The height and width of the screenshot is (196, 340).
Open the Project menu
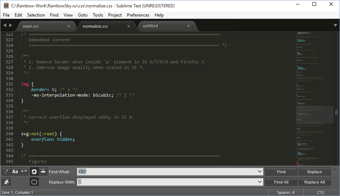click(115, 15)
